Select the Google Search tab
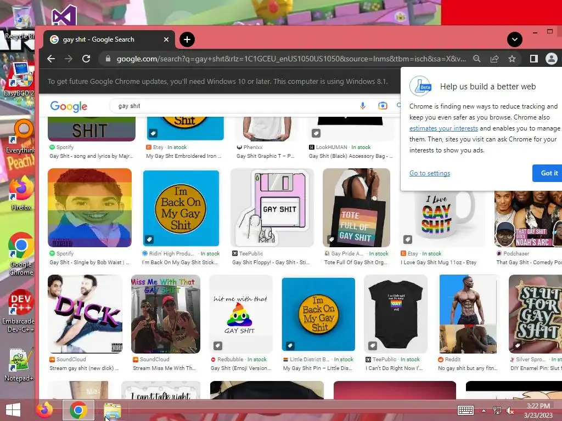562x421 pixels. tap(109, 39)
